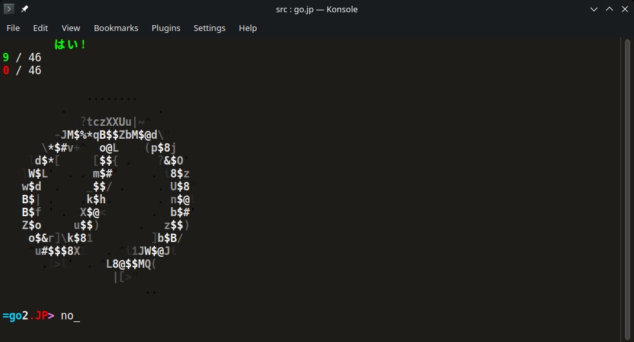Open the File menu
The image size is (634, 342).
click(13, 28)
